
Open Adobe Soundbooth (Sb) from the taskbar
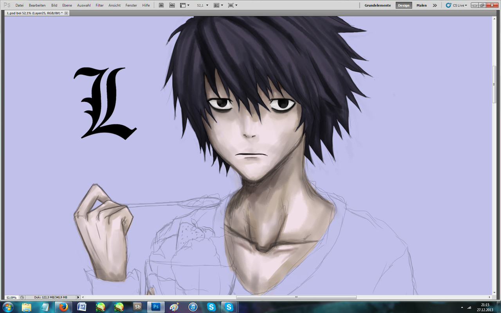[x=137, y=307]
